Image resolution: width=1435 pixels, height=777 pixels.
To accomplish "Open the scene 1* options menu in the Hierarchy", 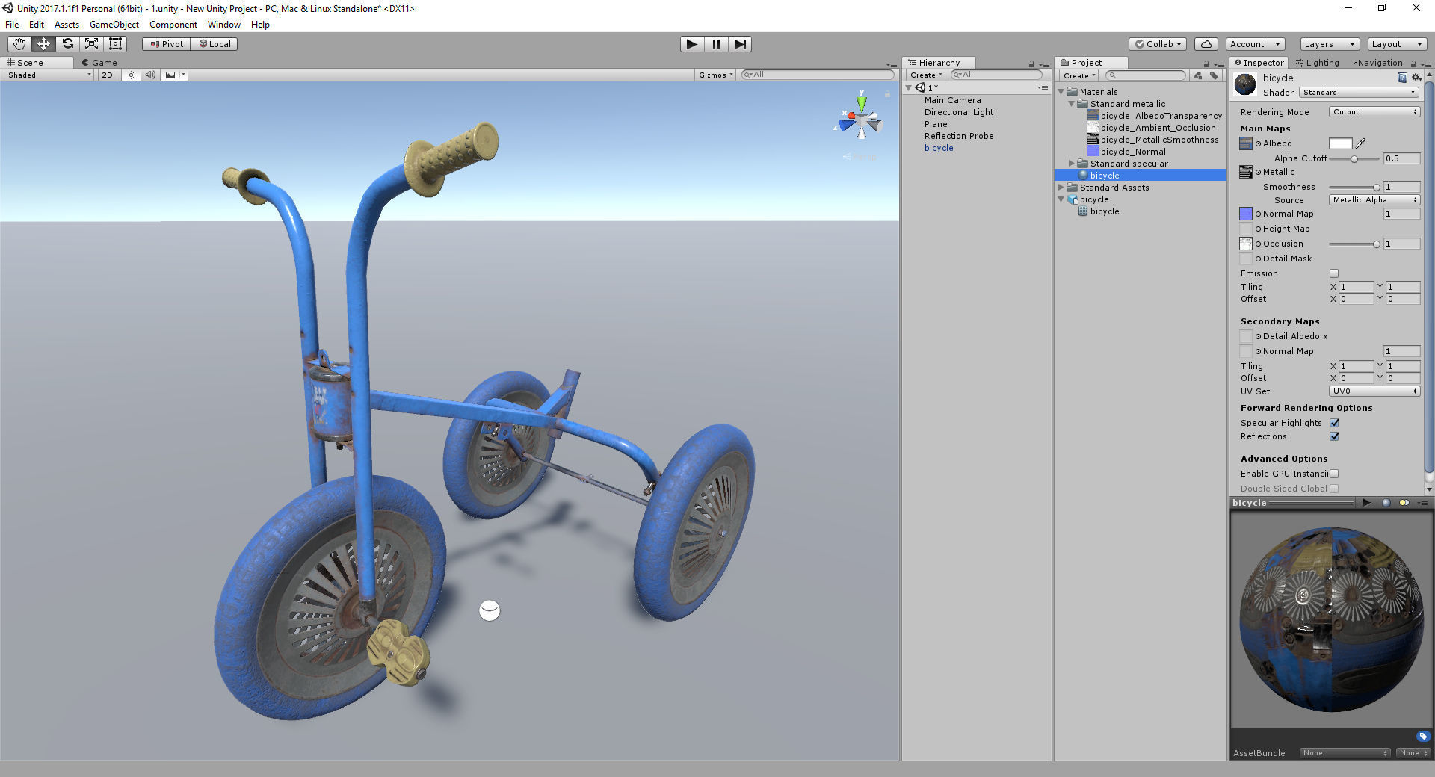I will click(x=1043, y=88).
